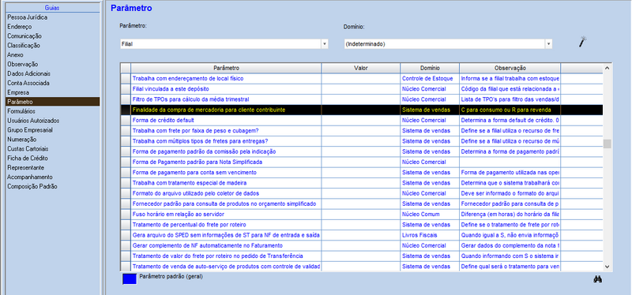Image resolution: width=632 pixels, height=295 pixels.
Task: Select row 'Tratamento de valor do frete por roteiro'
Action: pos(362,256)
